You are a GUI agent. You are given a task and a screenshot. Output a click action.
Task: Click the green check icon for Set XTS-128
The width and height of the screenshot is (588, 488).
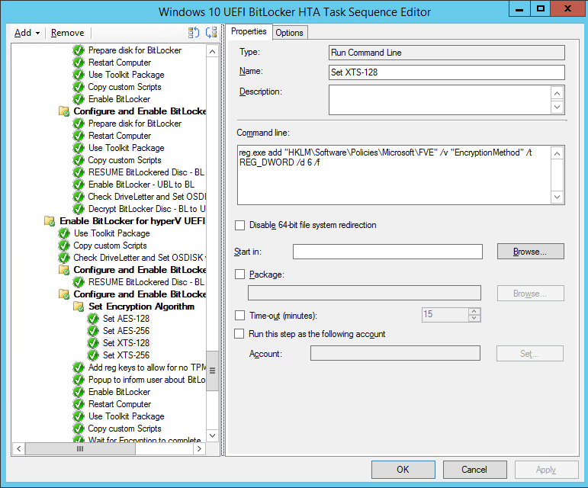pos(93,343)
